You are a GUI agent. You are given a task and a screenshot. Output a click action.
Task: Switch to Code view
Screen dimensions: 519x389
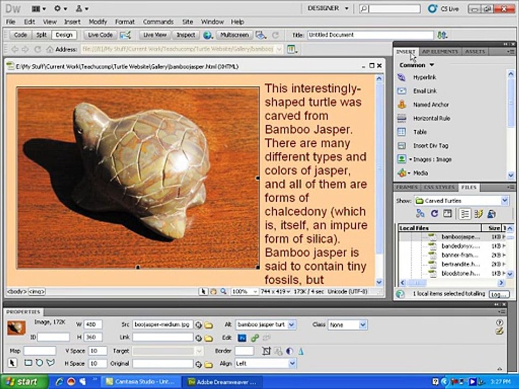click(20, 35)
